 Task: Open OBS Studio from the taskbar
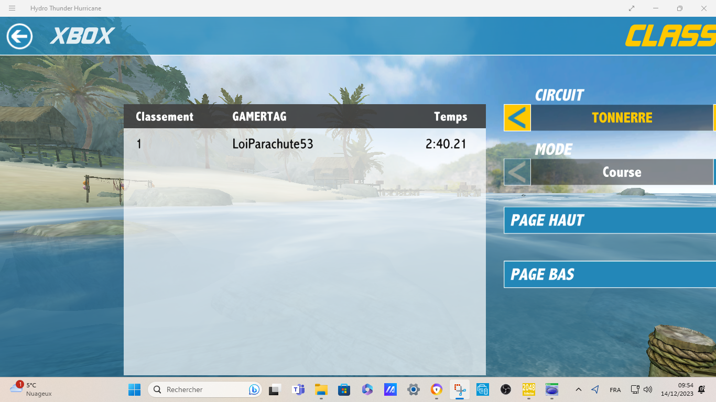(x=506, y=389)
